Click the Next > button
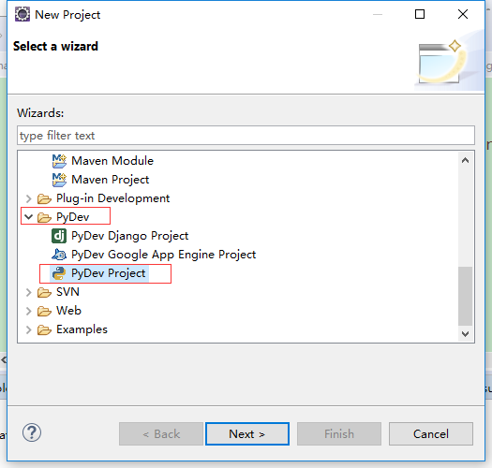The image size is (492, 468). (247, 433)
